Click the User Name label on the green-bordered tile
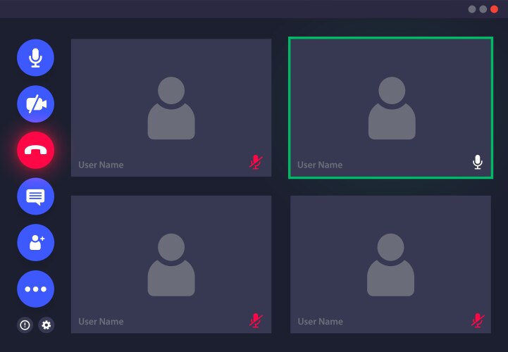Image resolution: width=508 pixels, height=352 pixels. pos(320,165)
